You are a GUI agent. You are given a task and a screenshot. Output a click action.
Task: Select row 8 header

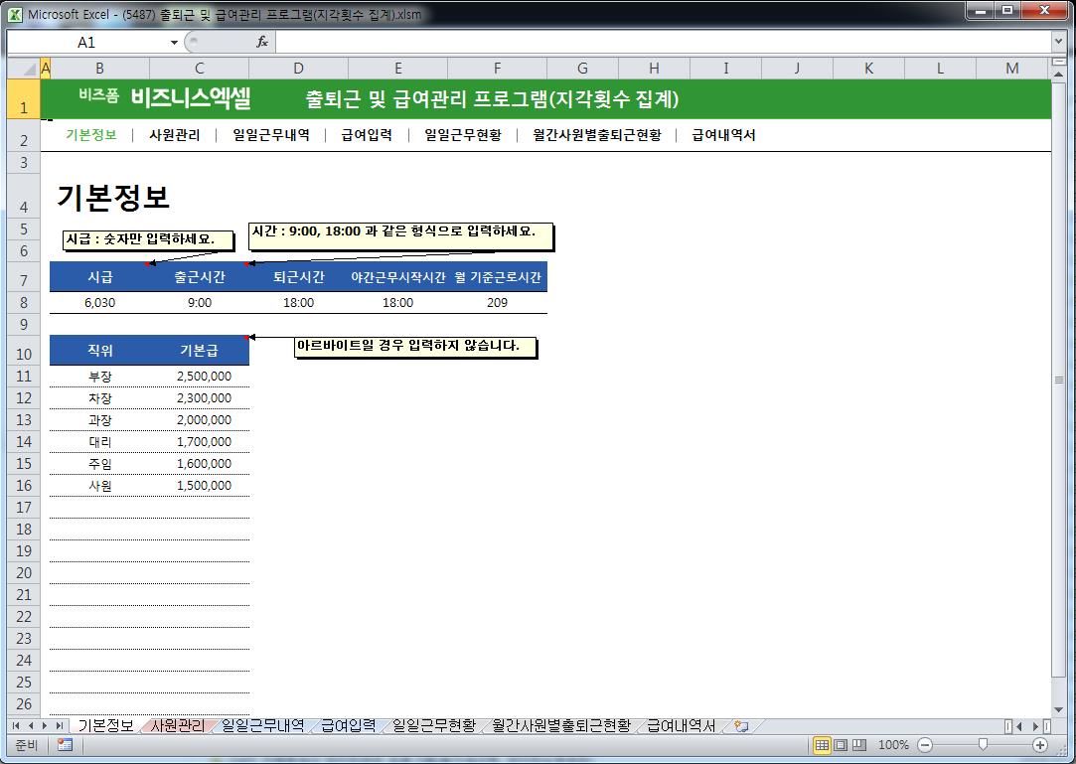coord(23,303)
